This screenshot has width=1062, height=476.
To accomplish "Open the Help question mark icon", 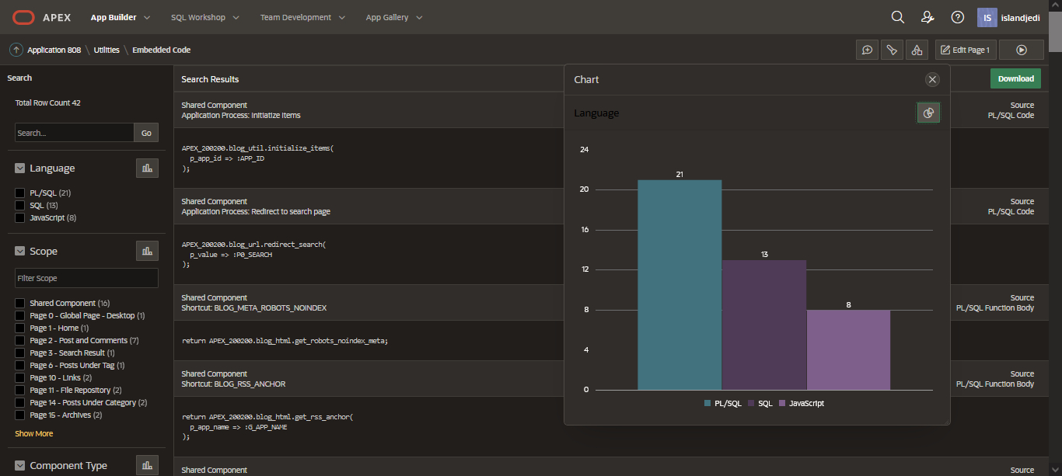I will [x=958, y=17].
